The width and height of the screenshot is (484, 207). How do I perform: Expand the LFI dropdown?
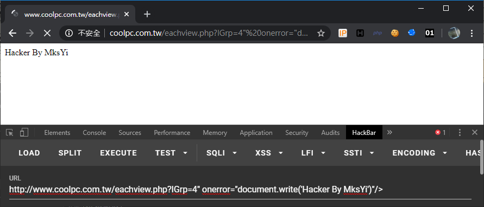point(313,153)
